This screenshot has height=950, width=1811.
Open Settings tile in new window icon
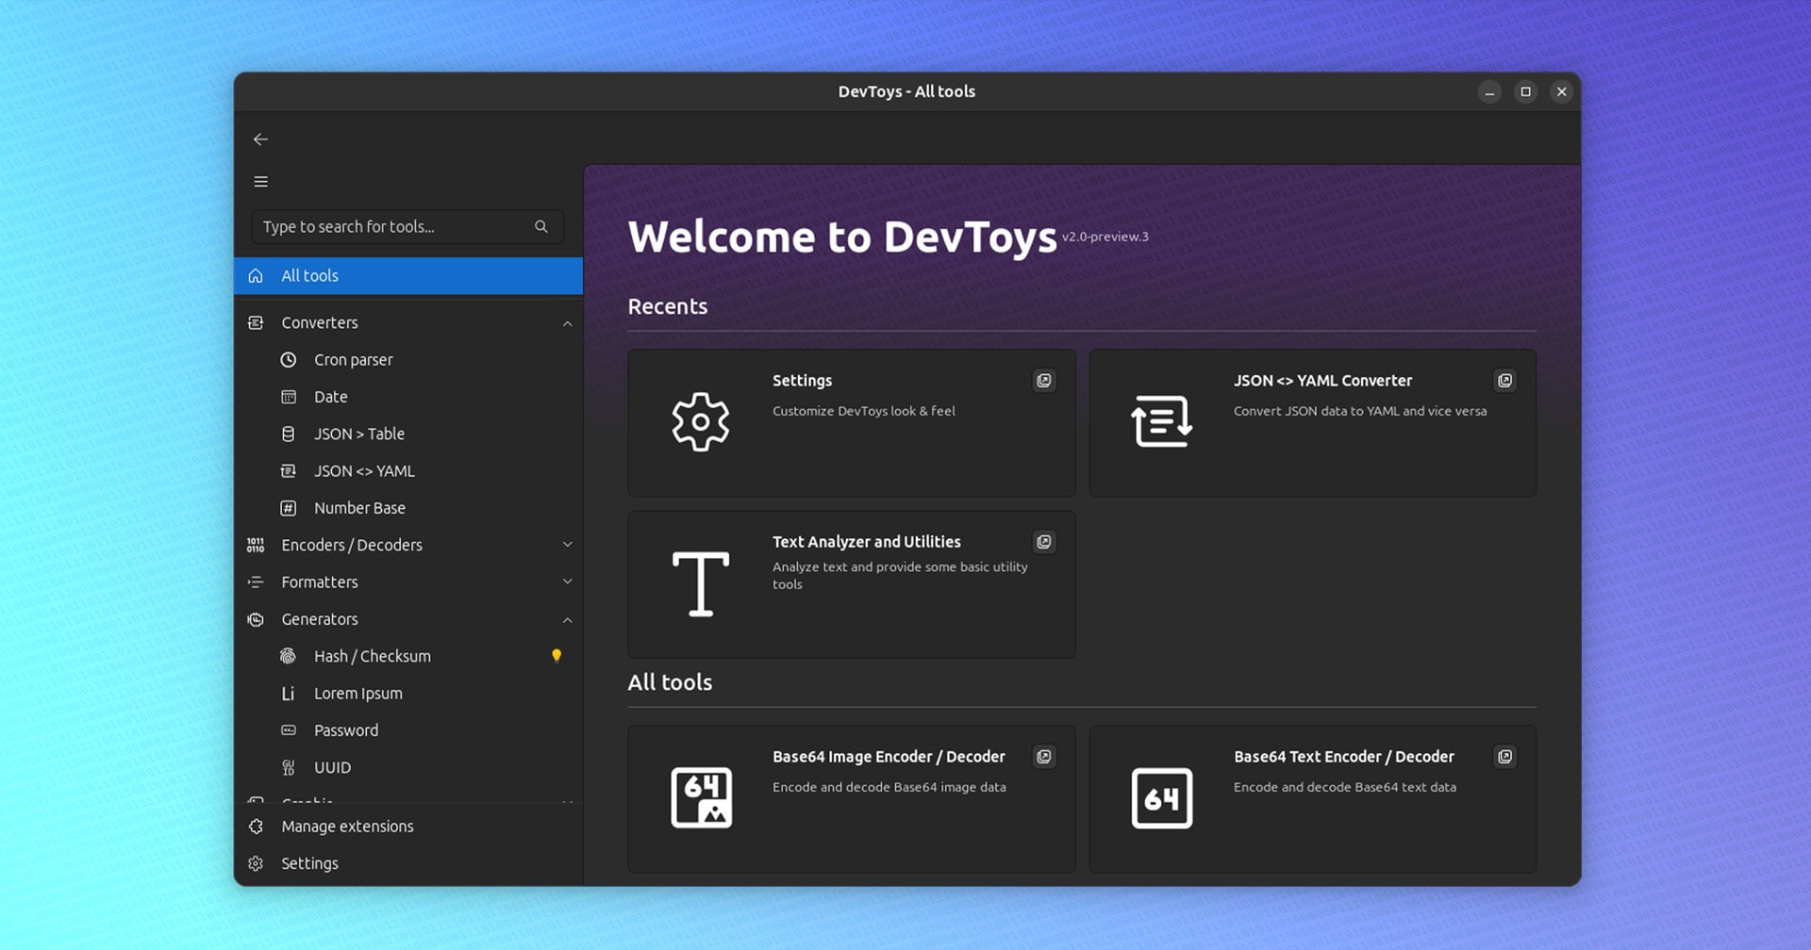pos(1043,381)
